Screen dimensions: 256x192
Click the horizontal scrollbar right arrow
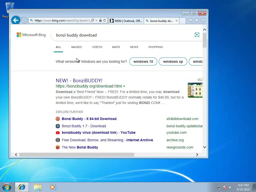(197, 154)
